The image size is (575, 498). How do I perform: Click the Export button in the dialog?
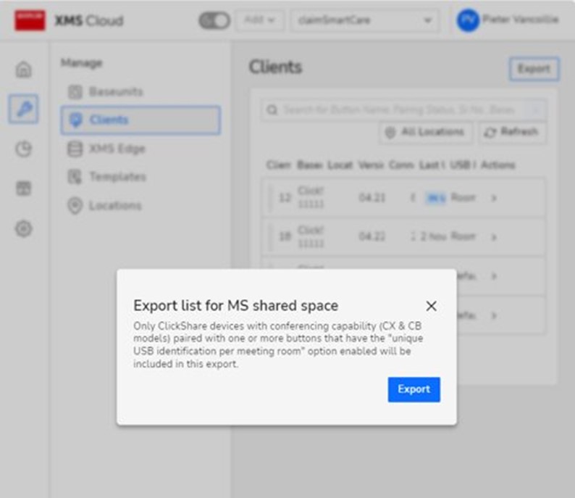[414, 389]
